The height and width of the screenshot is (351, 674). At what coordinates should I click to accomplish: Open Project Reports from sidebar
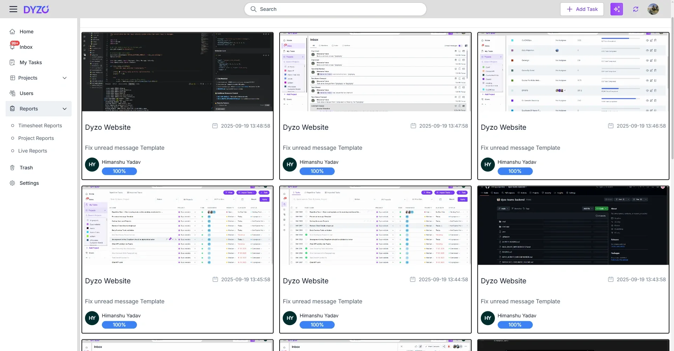(x=36, y=138)
